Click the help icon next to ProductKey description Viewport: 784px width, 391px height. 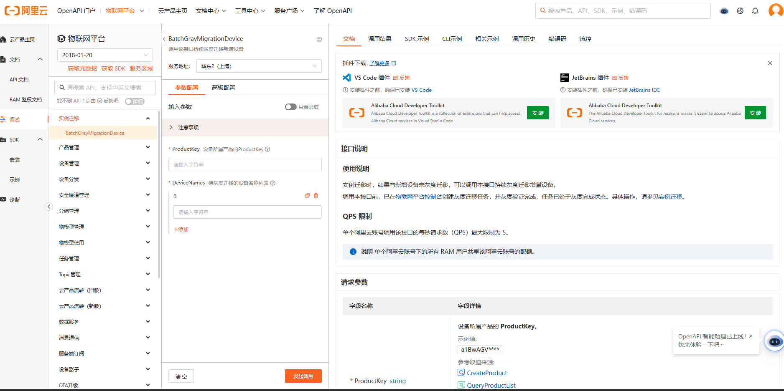pos(267,149)
